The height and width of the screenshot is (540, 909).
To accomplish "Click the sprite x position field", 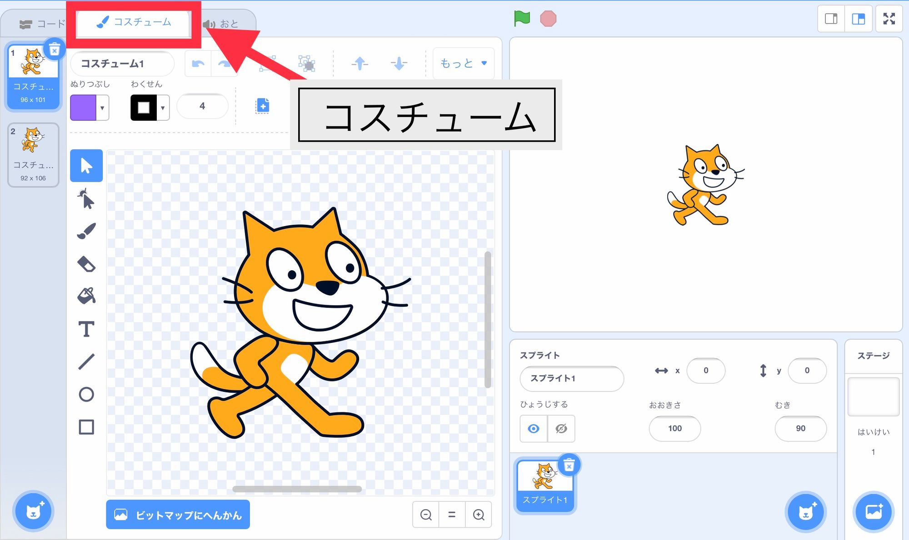I will 706,371.
